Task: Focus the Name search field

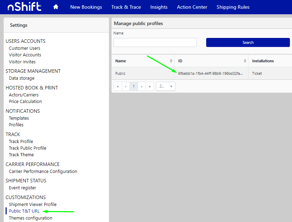Action: (155, 42)
